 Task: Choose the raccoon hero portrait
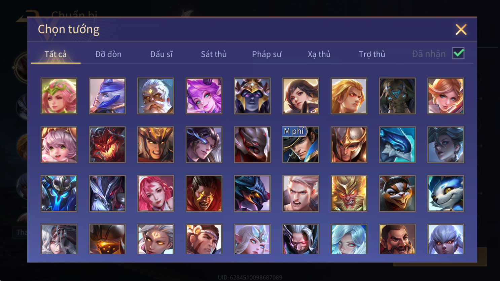tap(397, 194)
